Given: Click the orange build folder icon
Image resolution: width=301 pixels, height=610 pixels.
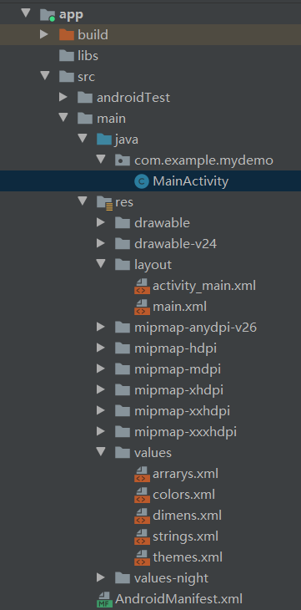Looking at the screenshot, I should coord(67,35).
